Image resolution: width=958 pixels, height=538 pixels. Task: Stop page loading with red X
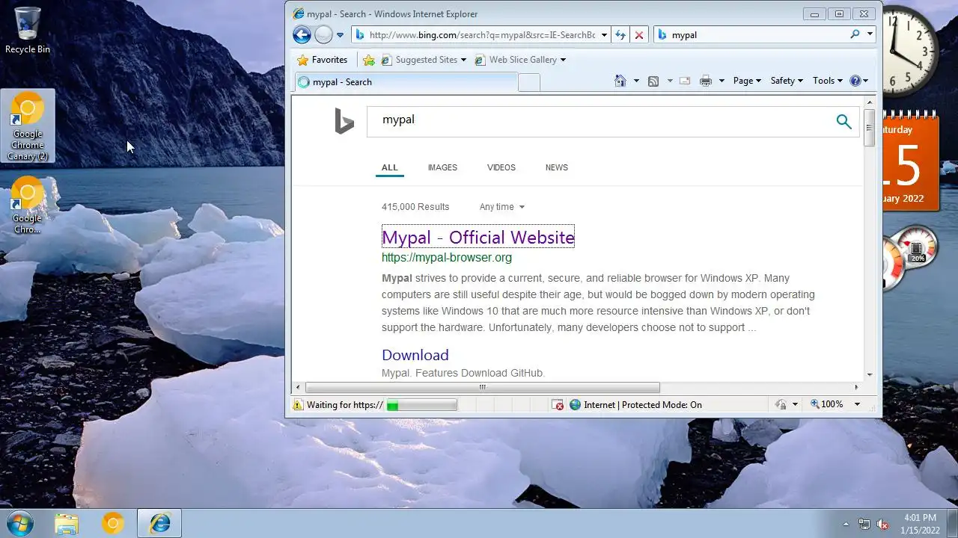(x=639, y=35)
